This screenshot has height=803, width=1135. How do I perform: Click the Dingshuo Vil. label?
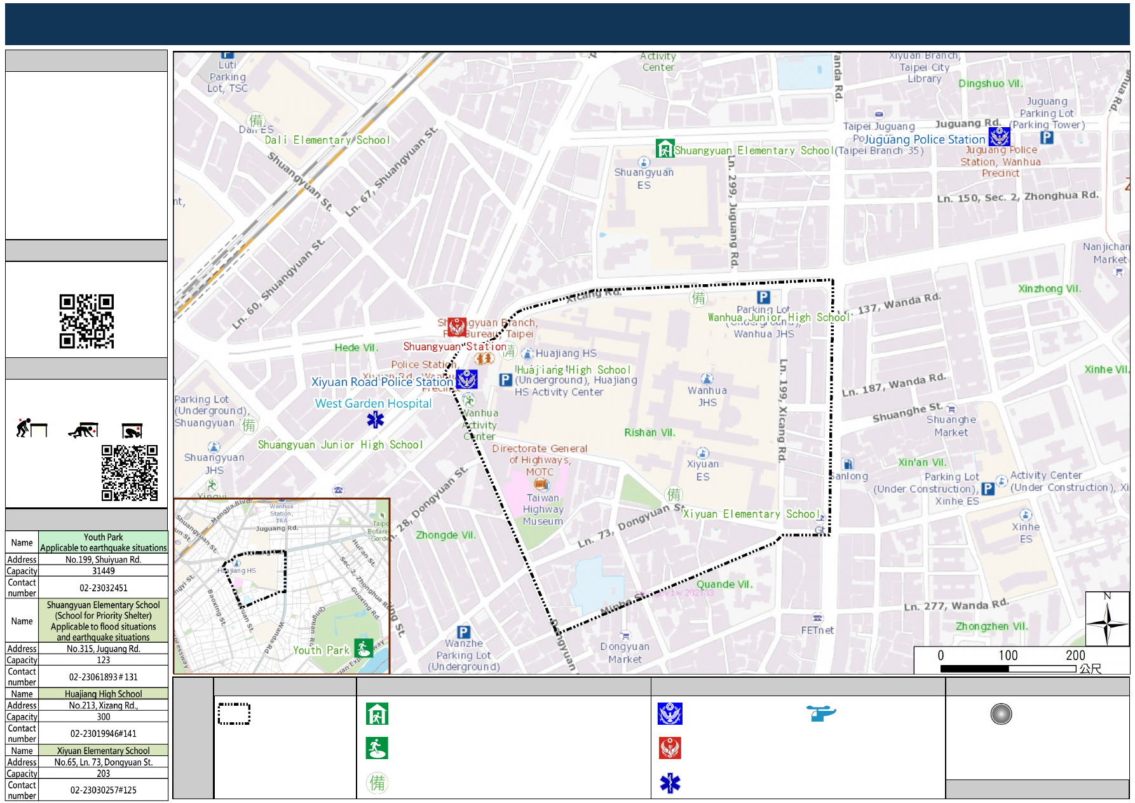990,83
